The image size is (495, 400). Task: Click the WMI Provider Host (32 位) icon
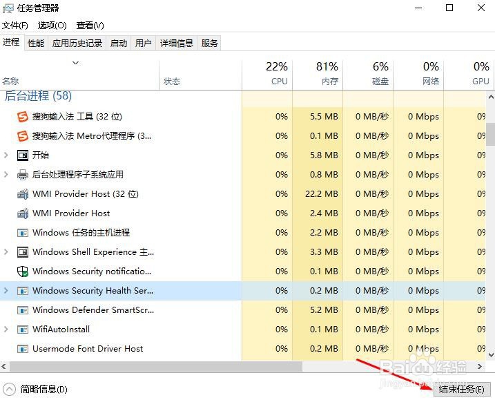coord(23,193)
